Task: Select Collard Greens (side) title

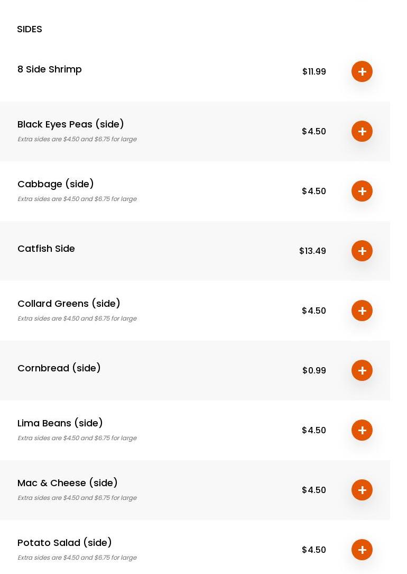Action: tap(69, 304)
